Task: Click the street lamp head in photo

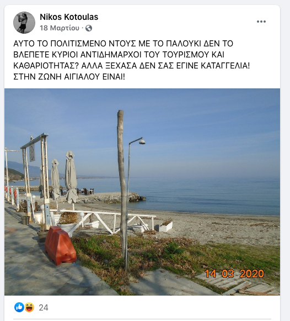Action: point(142,141)
